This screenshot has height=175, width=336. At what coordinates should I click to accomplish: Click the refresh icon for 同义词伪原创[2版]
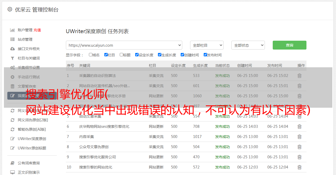(x=12, y=120)
